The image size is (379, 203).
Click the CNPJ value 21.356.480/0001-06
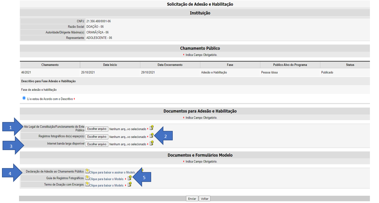pos(99,21)
